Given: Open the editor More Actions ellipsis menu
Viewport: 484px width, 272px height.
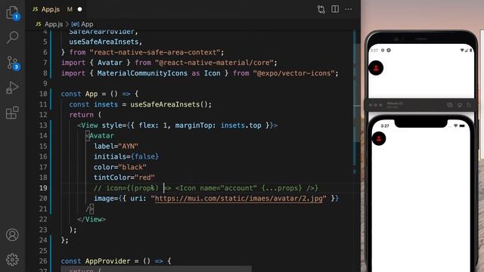Looking at the screenshot, I should pos(349,9).
